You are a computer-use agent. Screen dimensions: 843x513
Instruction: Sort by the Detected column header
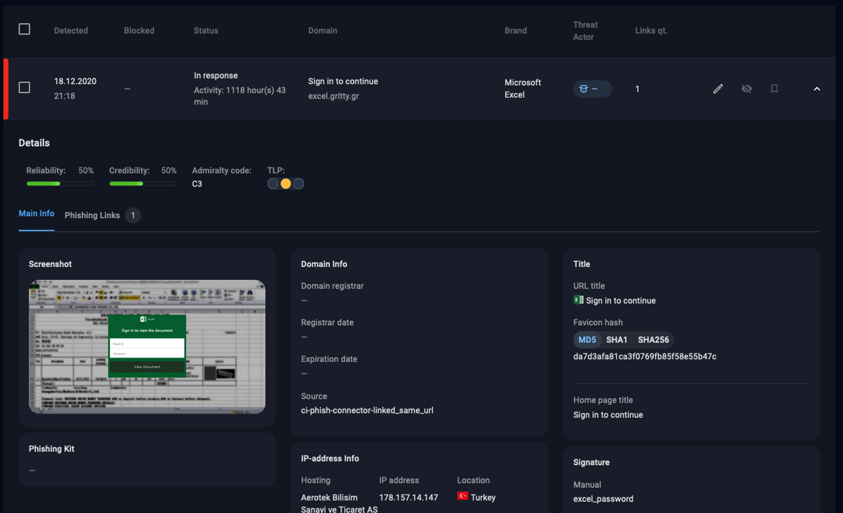point(71,31)
